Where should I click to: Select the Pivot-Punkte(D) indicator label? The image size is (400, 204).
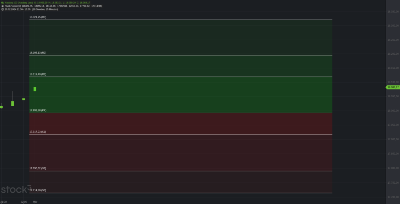(x=13, y=6)
